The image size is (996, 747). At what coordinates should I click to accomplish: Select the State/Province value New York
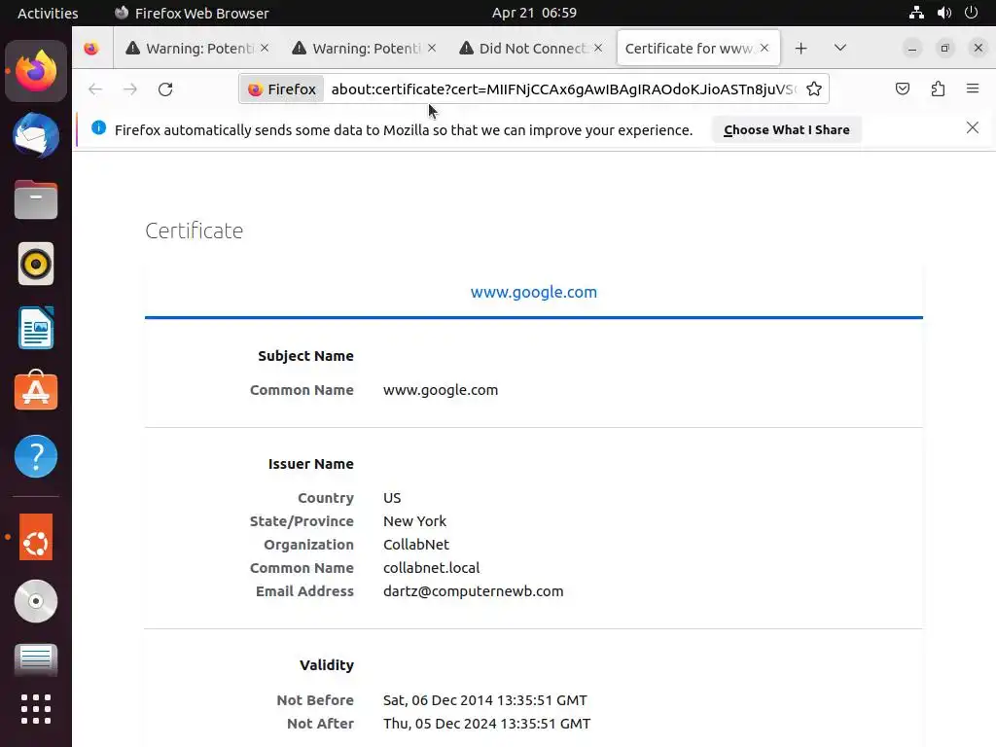point(414,521)
